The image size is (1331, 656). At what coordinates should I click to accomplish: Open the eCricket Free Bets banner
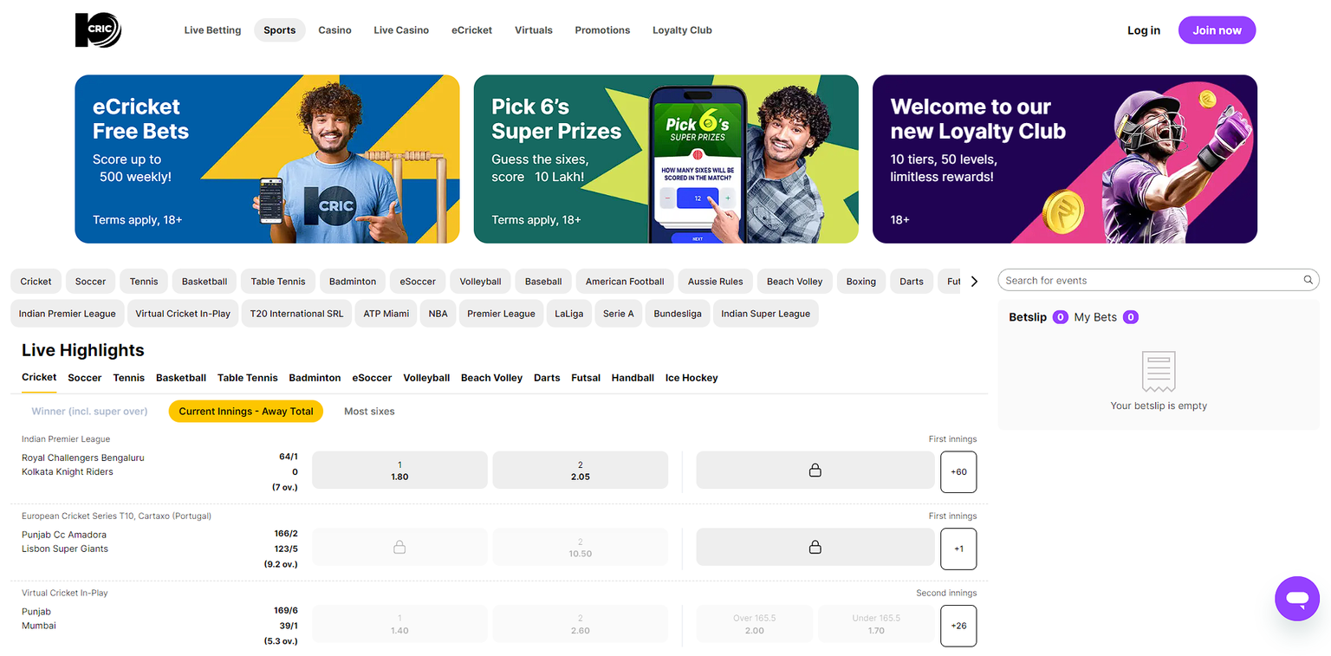[267, 159]
